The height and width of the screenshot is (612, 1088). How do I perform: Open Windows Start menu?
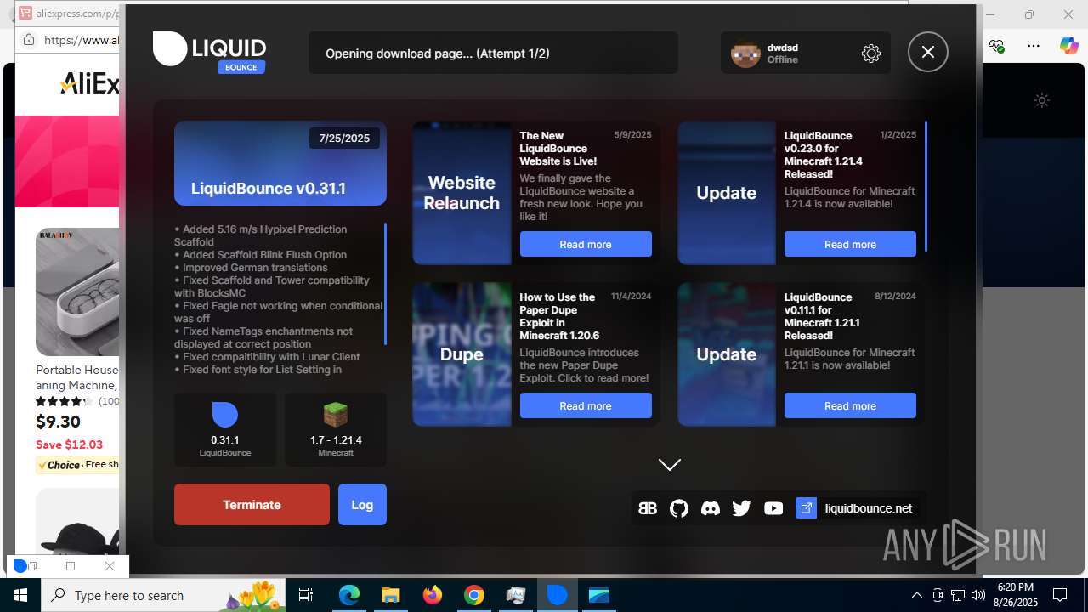tap(20, 595)
